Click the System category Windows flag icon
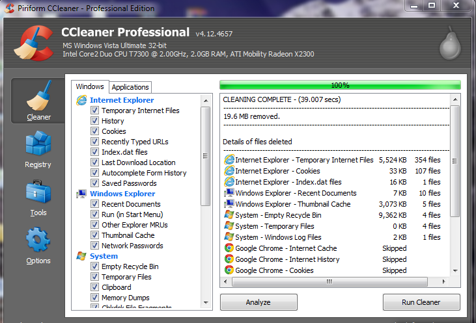This screenshot has width=476, height=323. [x=81, y=256]
